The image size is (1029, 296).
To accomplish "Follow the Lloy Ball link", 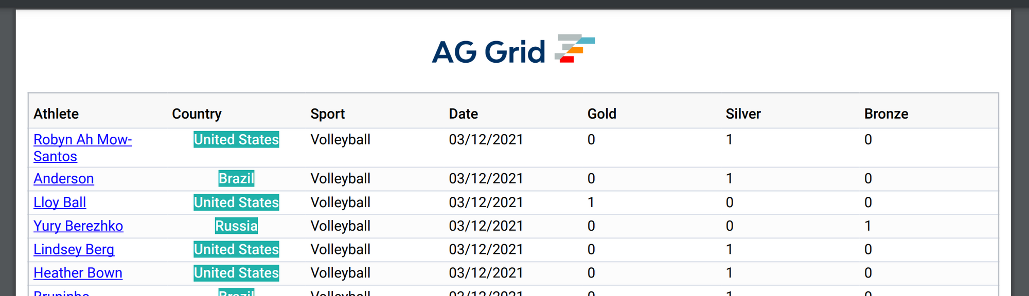I will [x=60, y=202].
